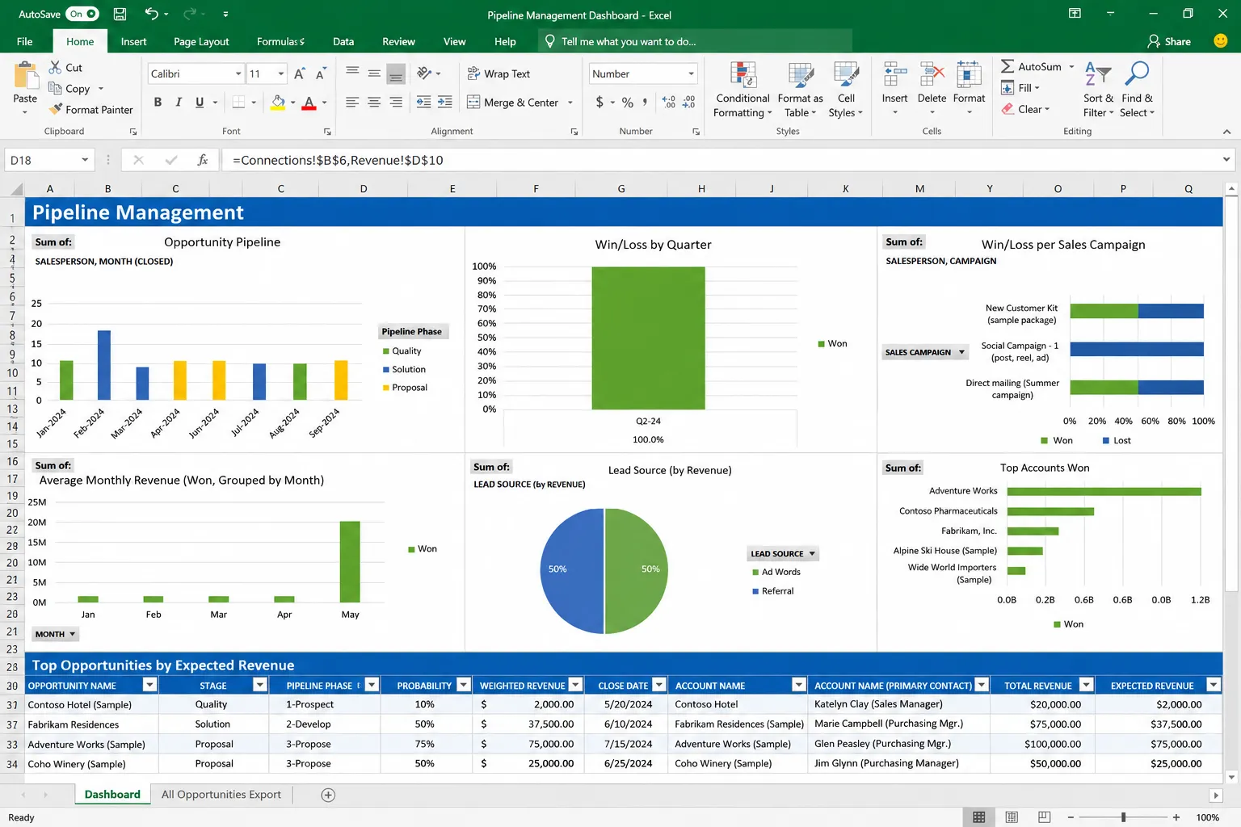Toggle Bold formatting
This screenshot has width=1241, height=827.
click(x=158, y=103)
